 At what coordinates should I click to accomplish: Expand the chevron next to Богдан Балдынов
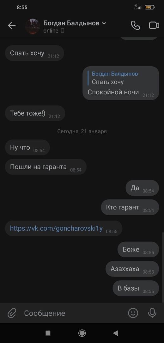click(104, 23)
